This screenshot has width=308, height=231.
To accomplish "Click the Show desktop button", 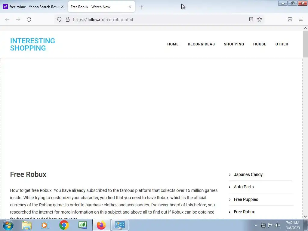I will pos(306,225).
